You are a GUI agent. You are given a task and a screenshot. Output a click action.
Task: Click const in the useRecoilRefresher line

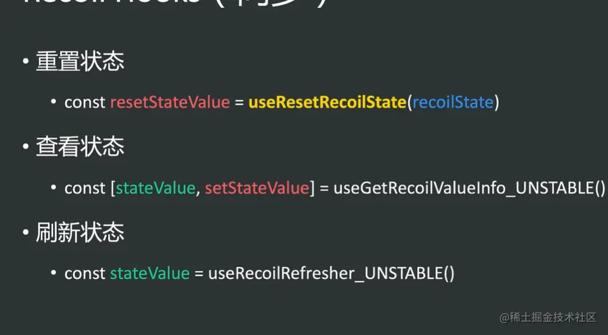click(85, 273)
